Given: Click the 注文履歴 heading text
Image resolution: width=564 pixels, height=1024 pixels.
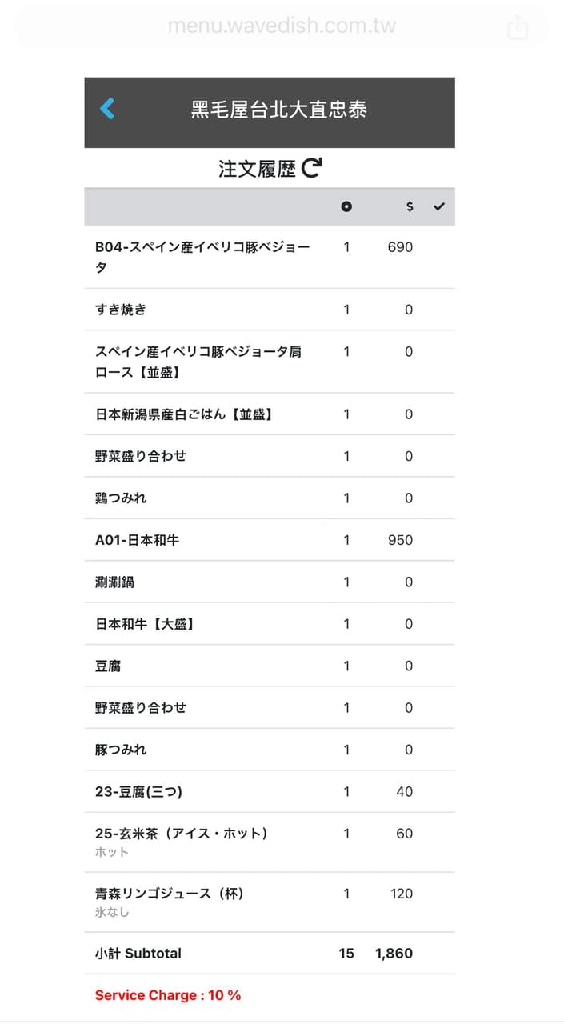Looking at the screenshot, I should (257, 169).
